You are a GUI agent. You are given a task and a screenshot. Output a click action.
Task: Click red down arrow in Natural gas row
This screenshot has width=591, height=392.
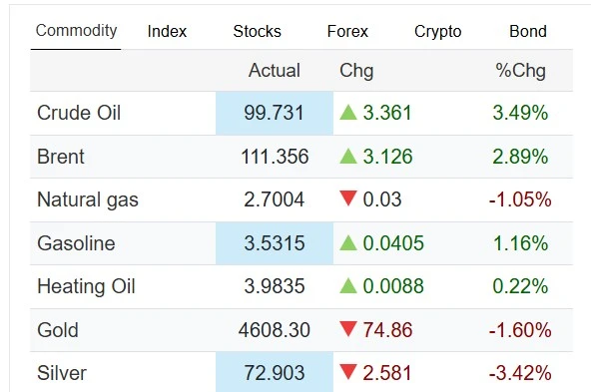(x=347, y=198)
